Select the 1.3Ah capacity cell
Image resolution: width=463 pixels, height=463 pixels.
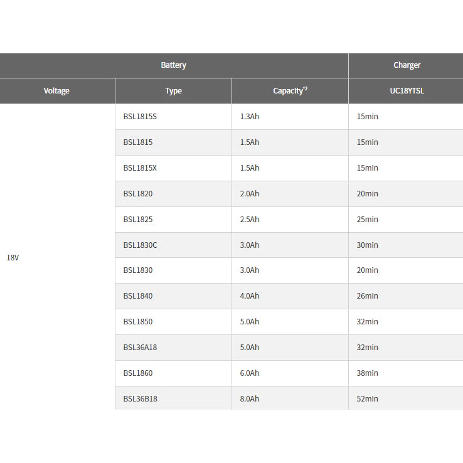click(x=290, y=116)
